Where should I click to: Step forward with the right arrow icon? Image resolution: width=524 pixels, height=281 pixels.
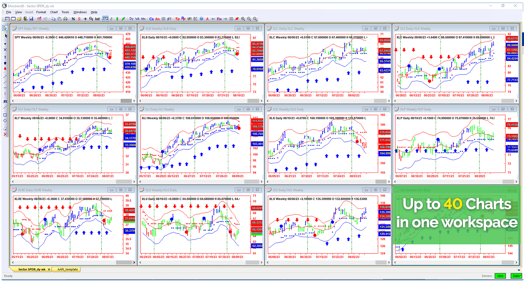click(225, 19)
